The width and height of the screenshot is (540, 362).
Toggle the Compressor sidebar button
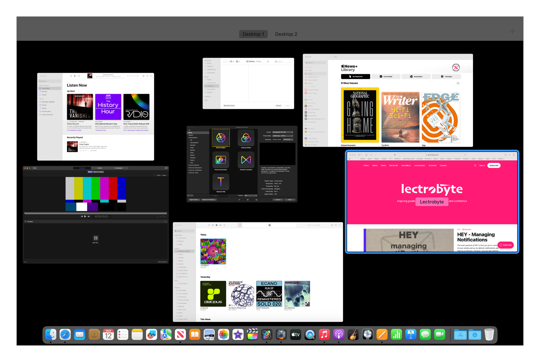[35, 168]
